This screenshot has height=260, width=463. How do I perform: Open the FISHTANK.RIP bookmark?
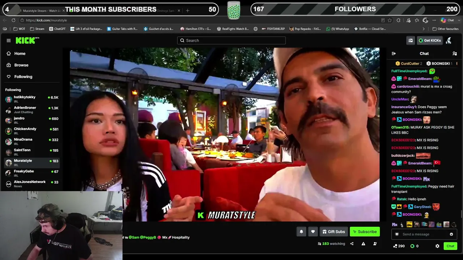point(273,29)
